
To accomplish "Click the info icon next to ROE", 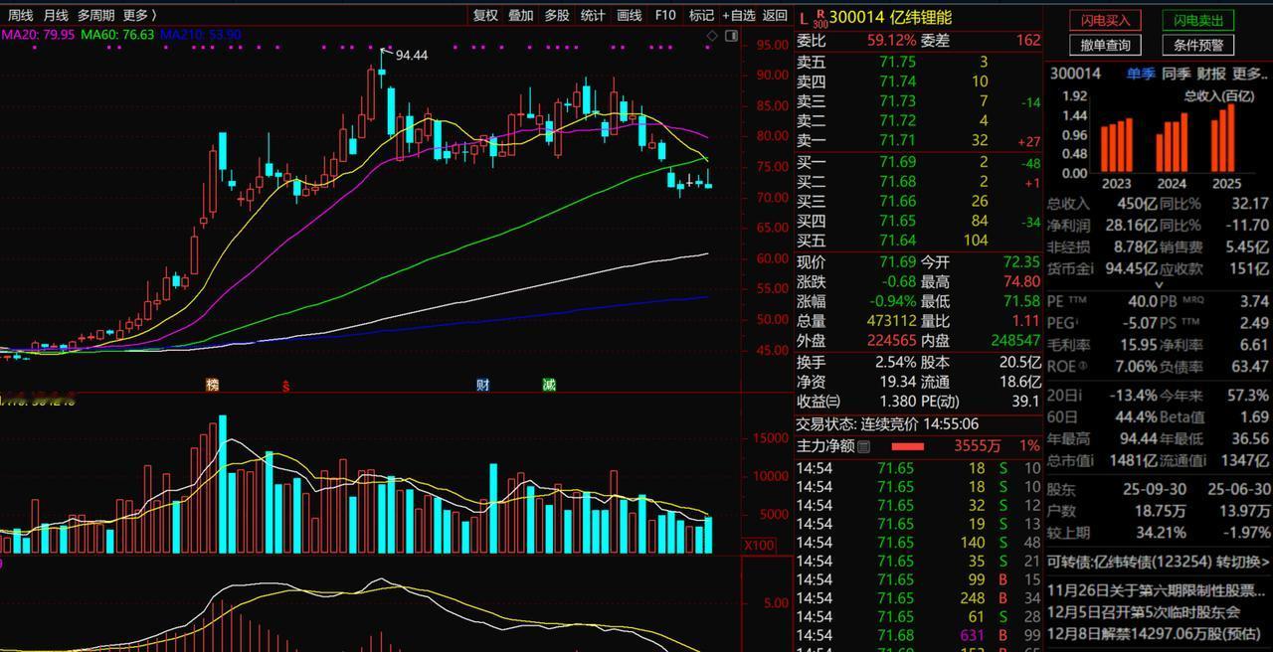I will click(x=1085, y=365).
